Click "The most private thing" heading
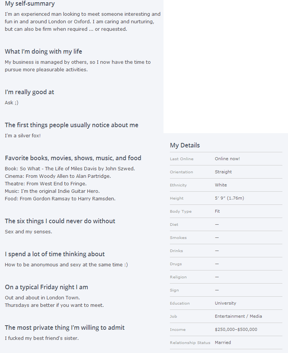Screen dimensions: 288x353 [64, 328]
